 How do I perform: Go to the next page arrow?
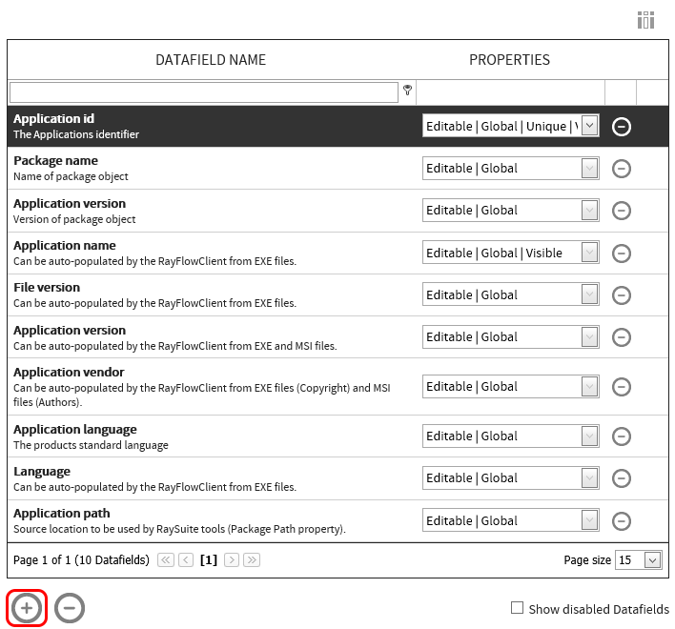[x=232, y=560]
